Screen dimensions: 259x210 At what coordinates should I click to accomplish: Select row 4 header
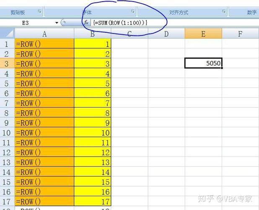tap(7, 73)
